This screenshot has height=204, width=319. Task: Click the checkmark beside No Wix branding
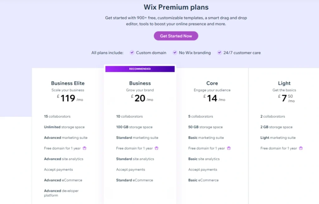point(174,53)
